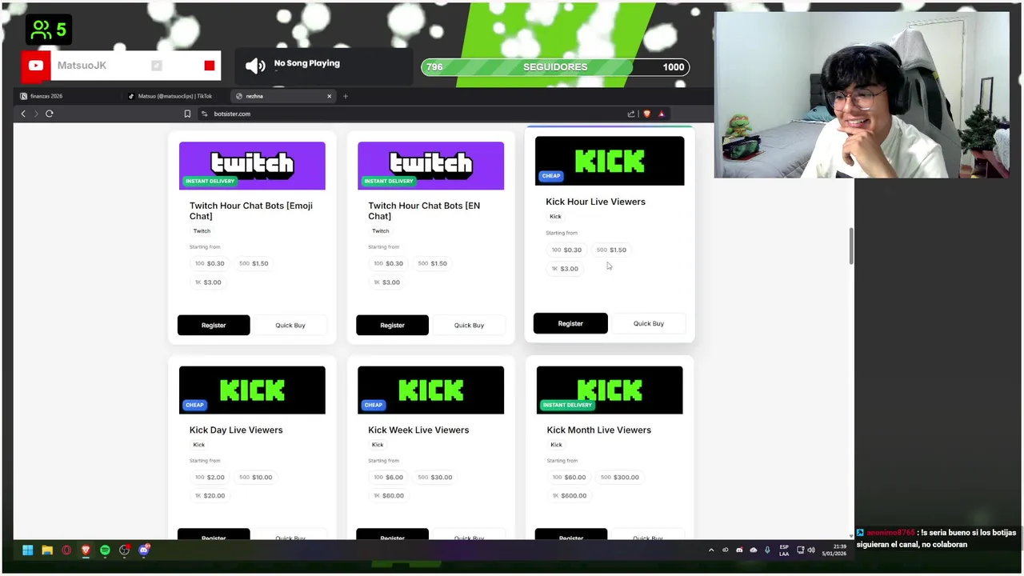Click the Kick banner of Kick Week Live Viewers

tap(430, 390)
